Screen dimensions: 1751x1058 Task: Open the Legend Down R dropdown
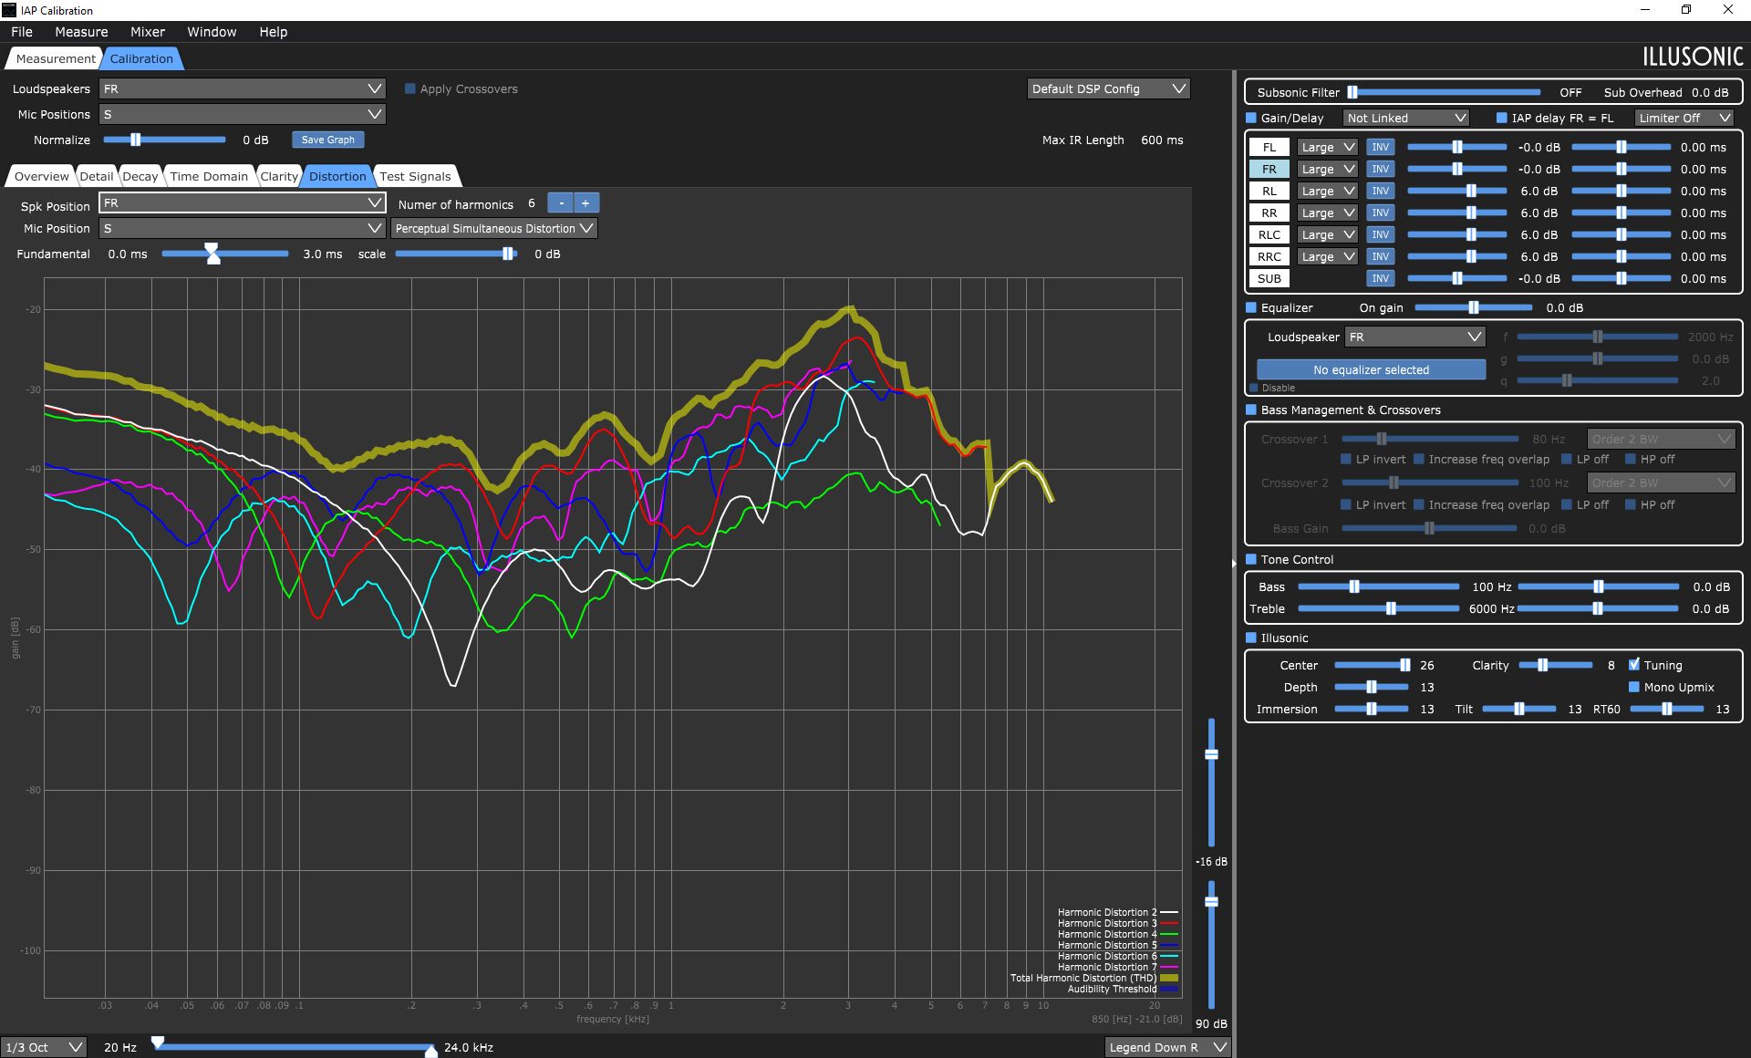(x=1167, y=1047)
